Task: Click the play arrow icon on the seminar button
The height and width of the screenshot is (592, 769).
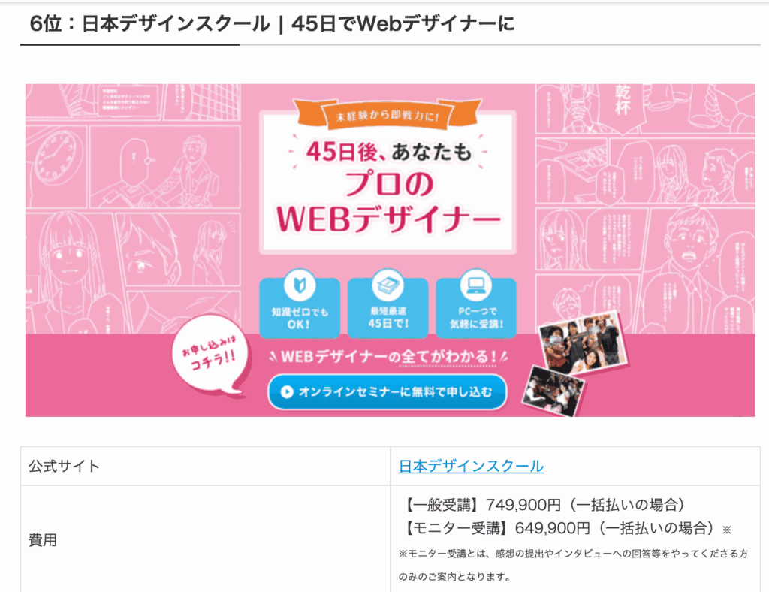Action: pos(287,392)
